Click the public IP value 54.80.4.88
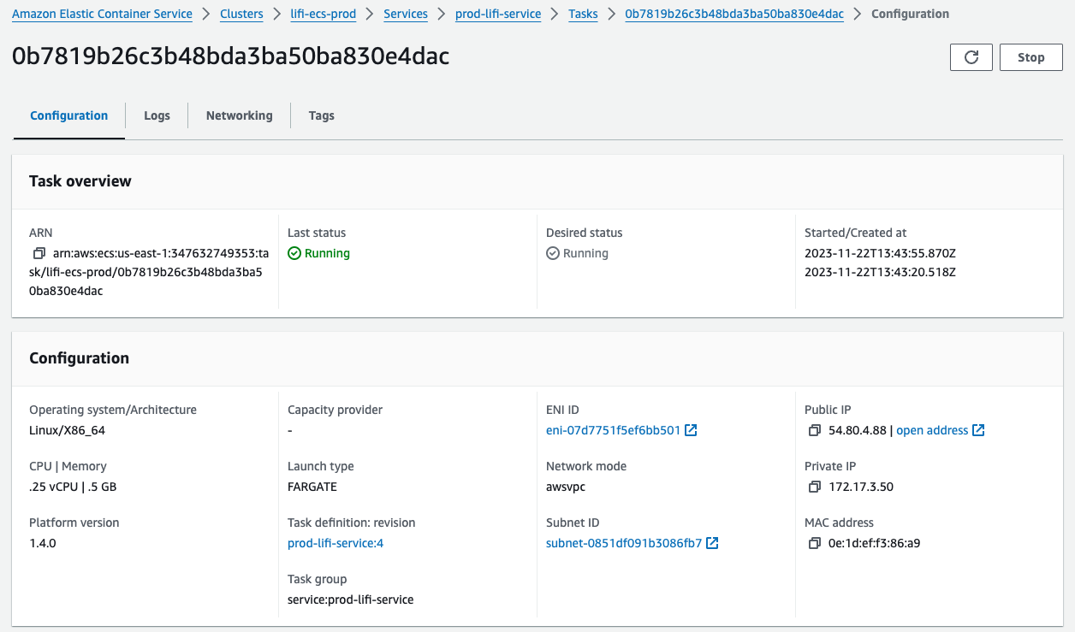The image size is (1075, 632). click(858, 430)
